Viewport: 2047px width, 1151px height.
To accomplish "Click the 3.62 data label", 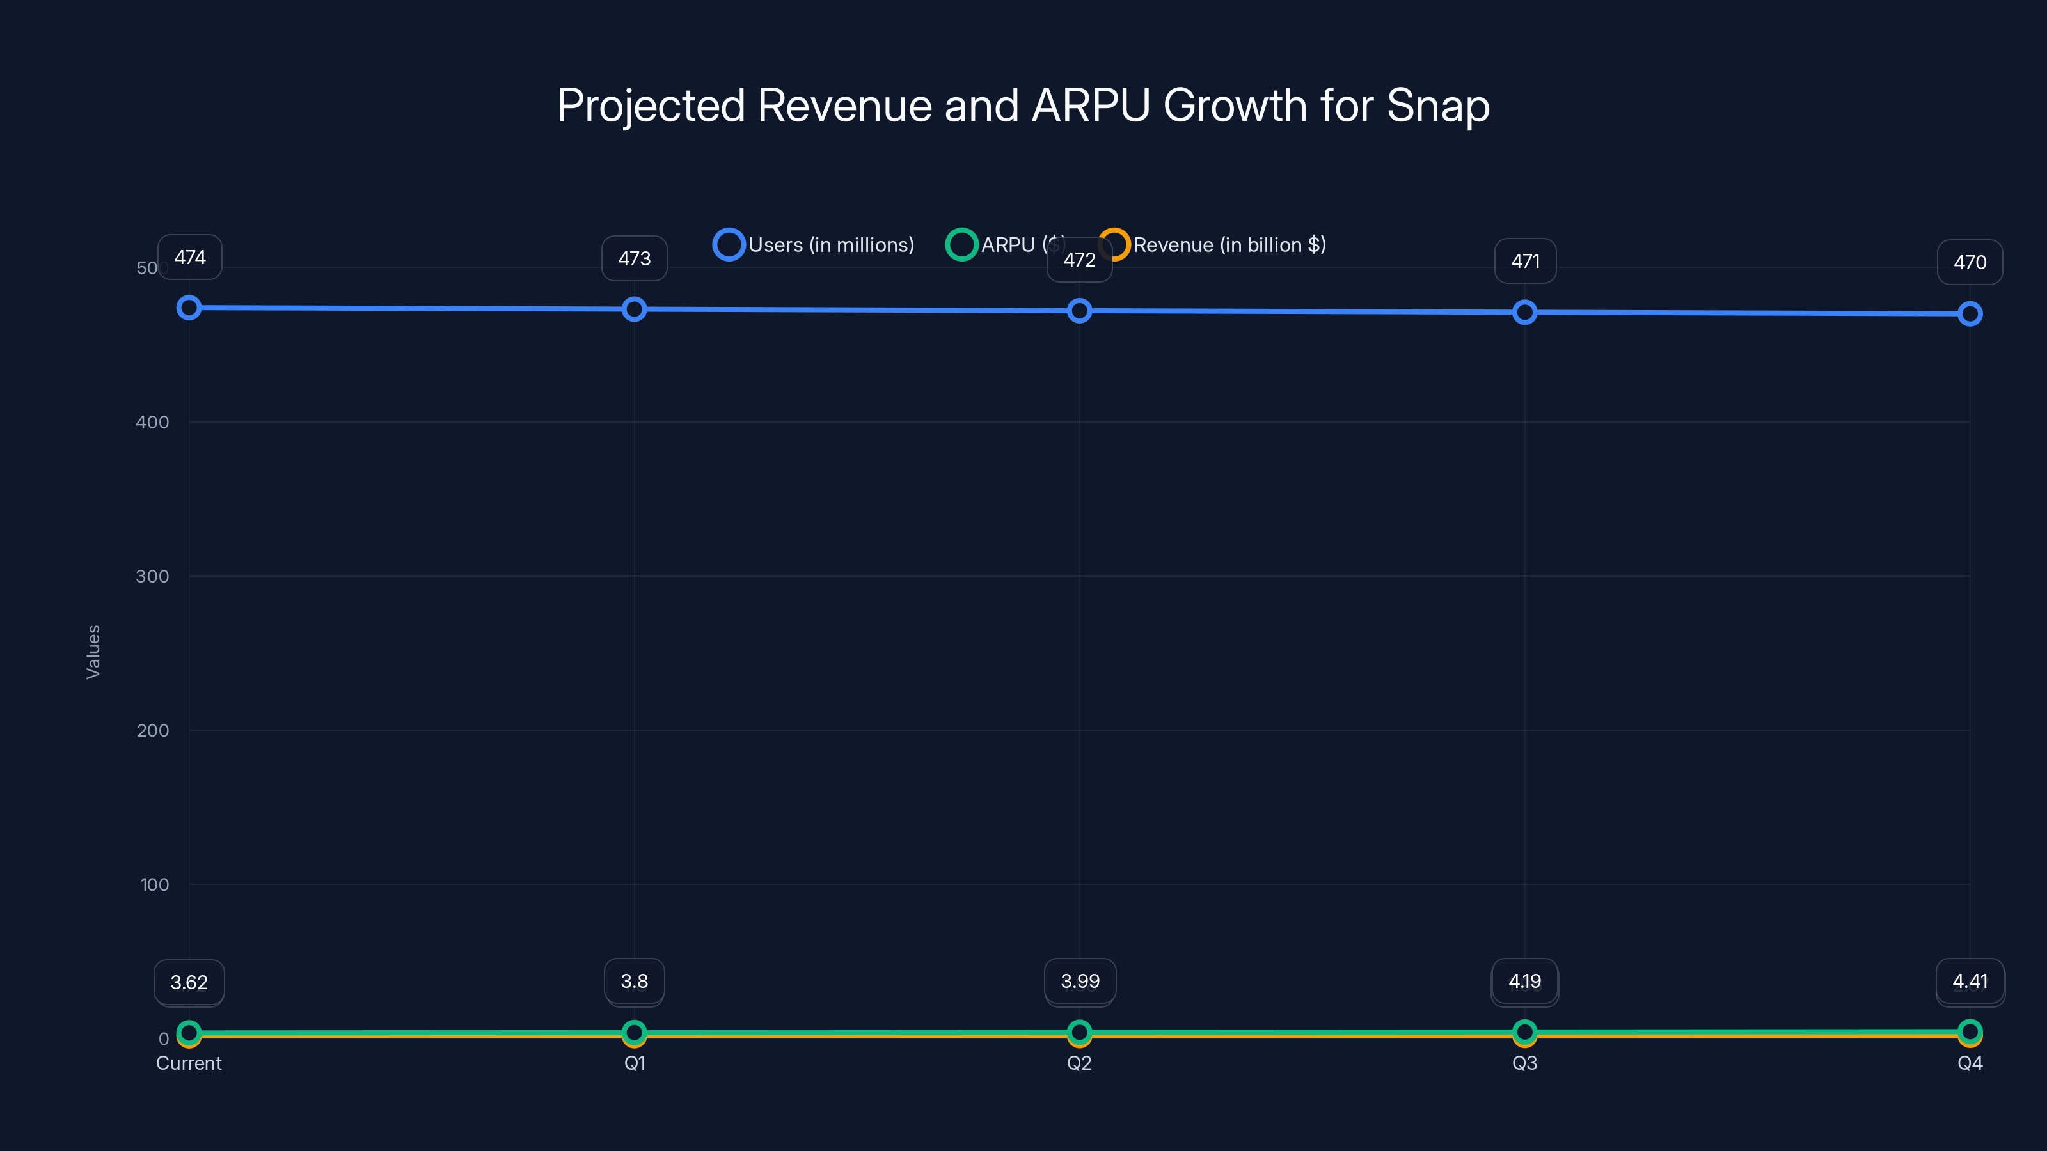I will pos(189,983).
